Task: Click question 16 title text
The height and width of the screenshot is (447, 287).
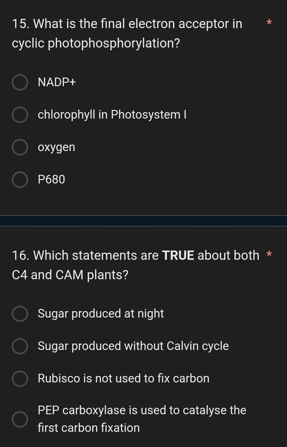Action: coord(133,265)
